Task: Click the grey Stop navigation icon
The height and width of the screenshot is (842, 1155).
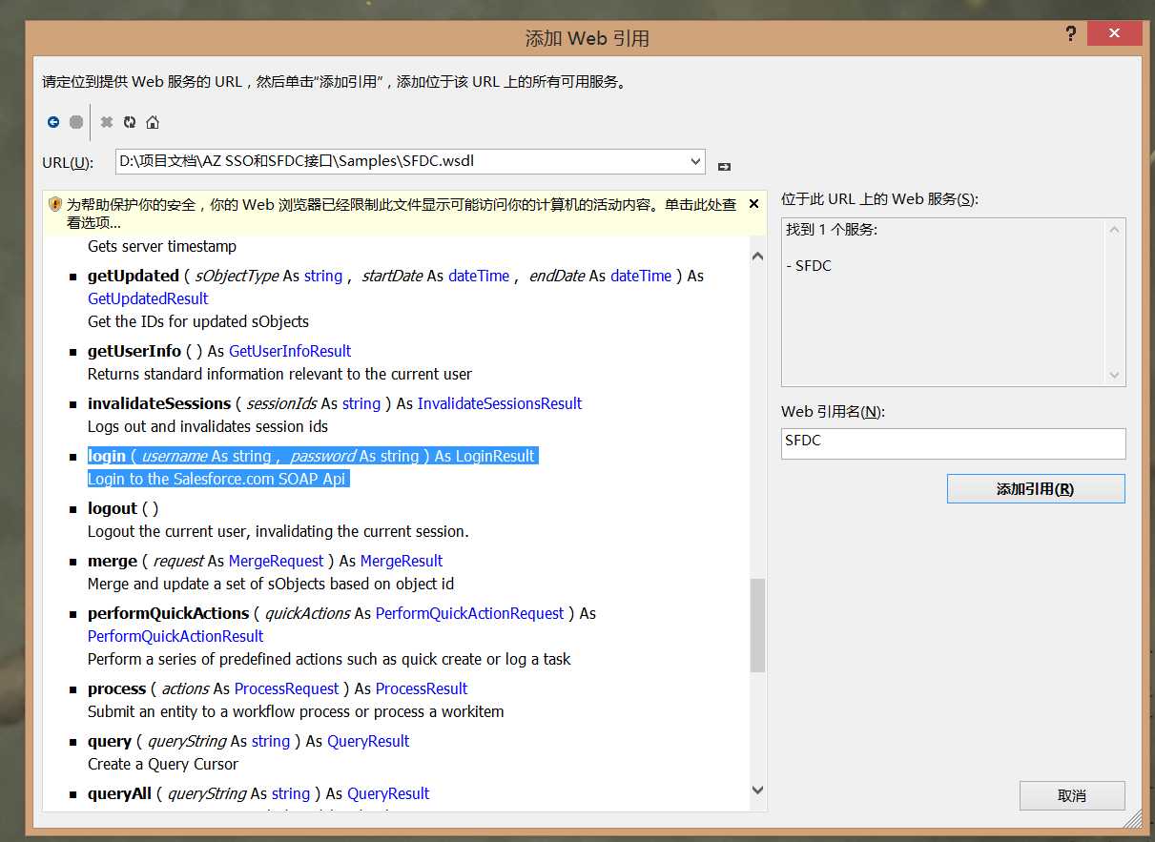Action: (x=76, y=122)
